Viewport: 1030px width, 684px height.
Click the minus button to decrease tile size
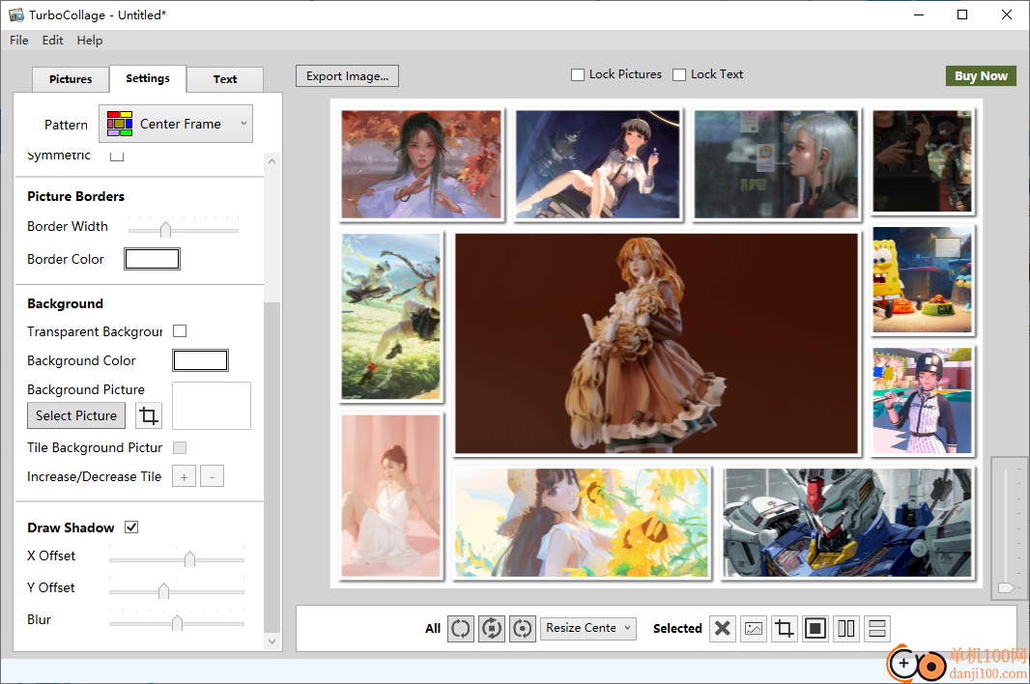(213, 476)
